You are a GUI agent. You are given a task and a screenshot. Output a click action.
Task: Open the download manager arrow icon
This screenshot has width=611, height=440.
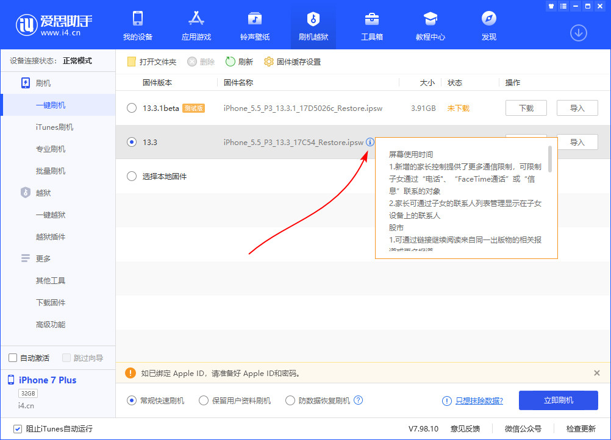[x=579, y=33]
